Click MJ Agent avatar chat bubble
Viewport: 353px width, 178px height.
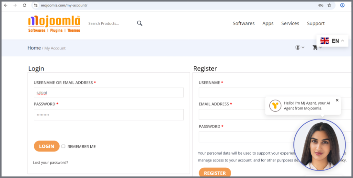coord(319,145)
